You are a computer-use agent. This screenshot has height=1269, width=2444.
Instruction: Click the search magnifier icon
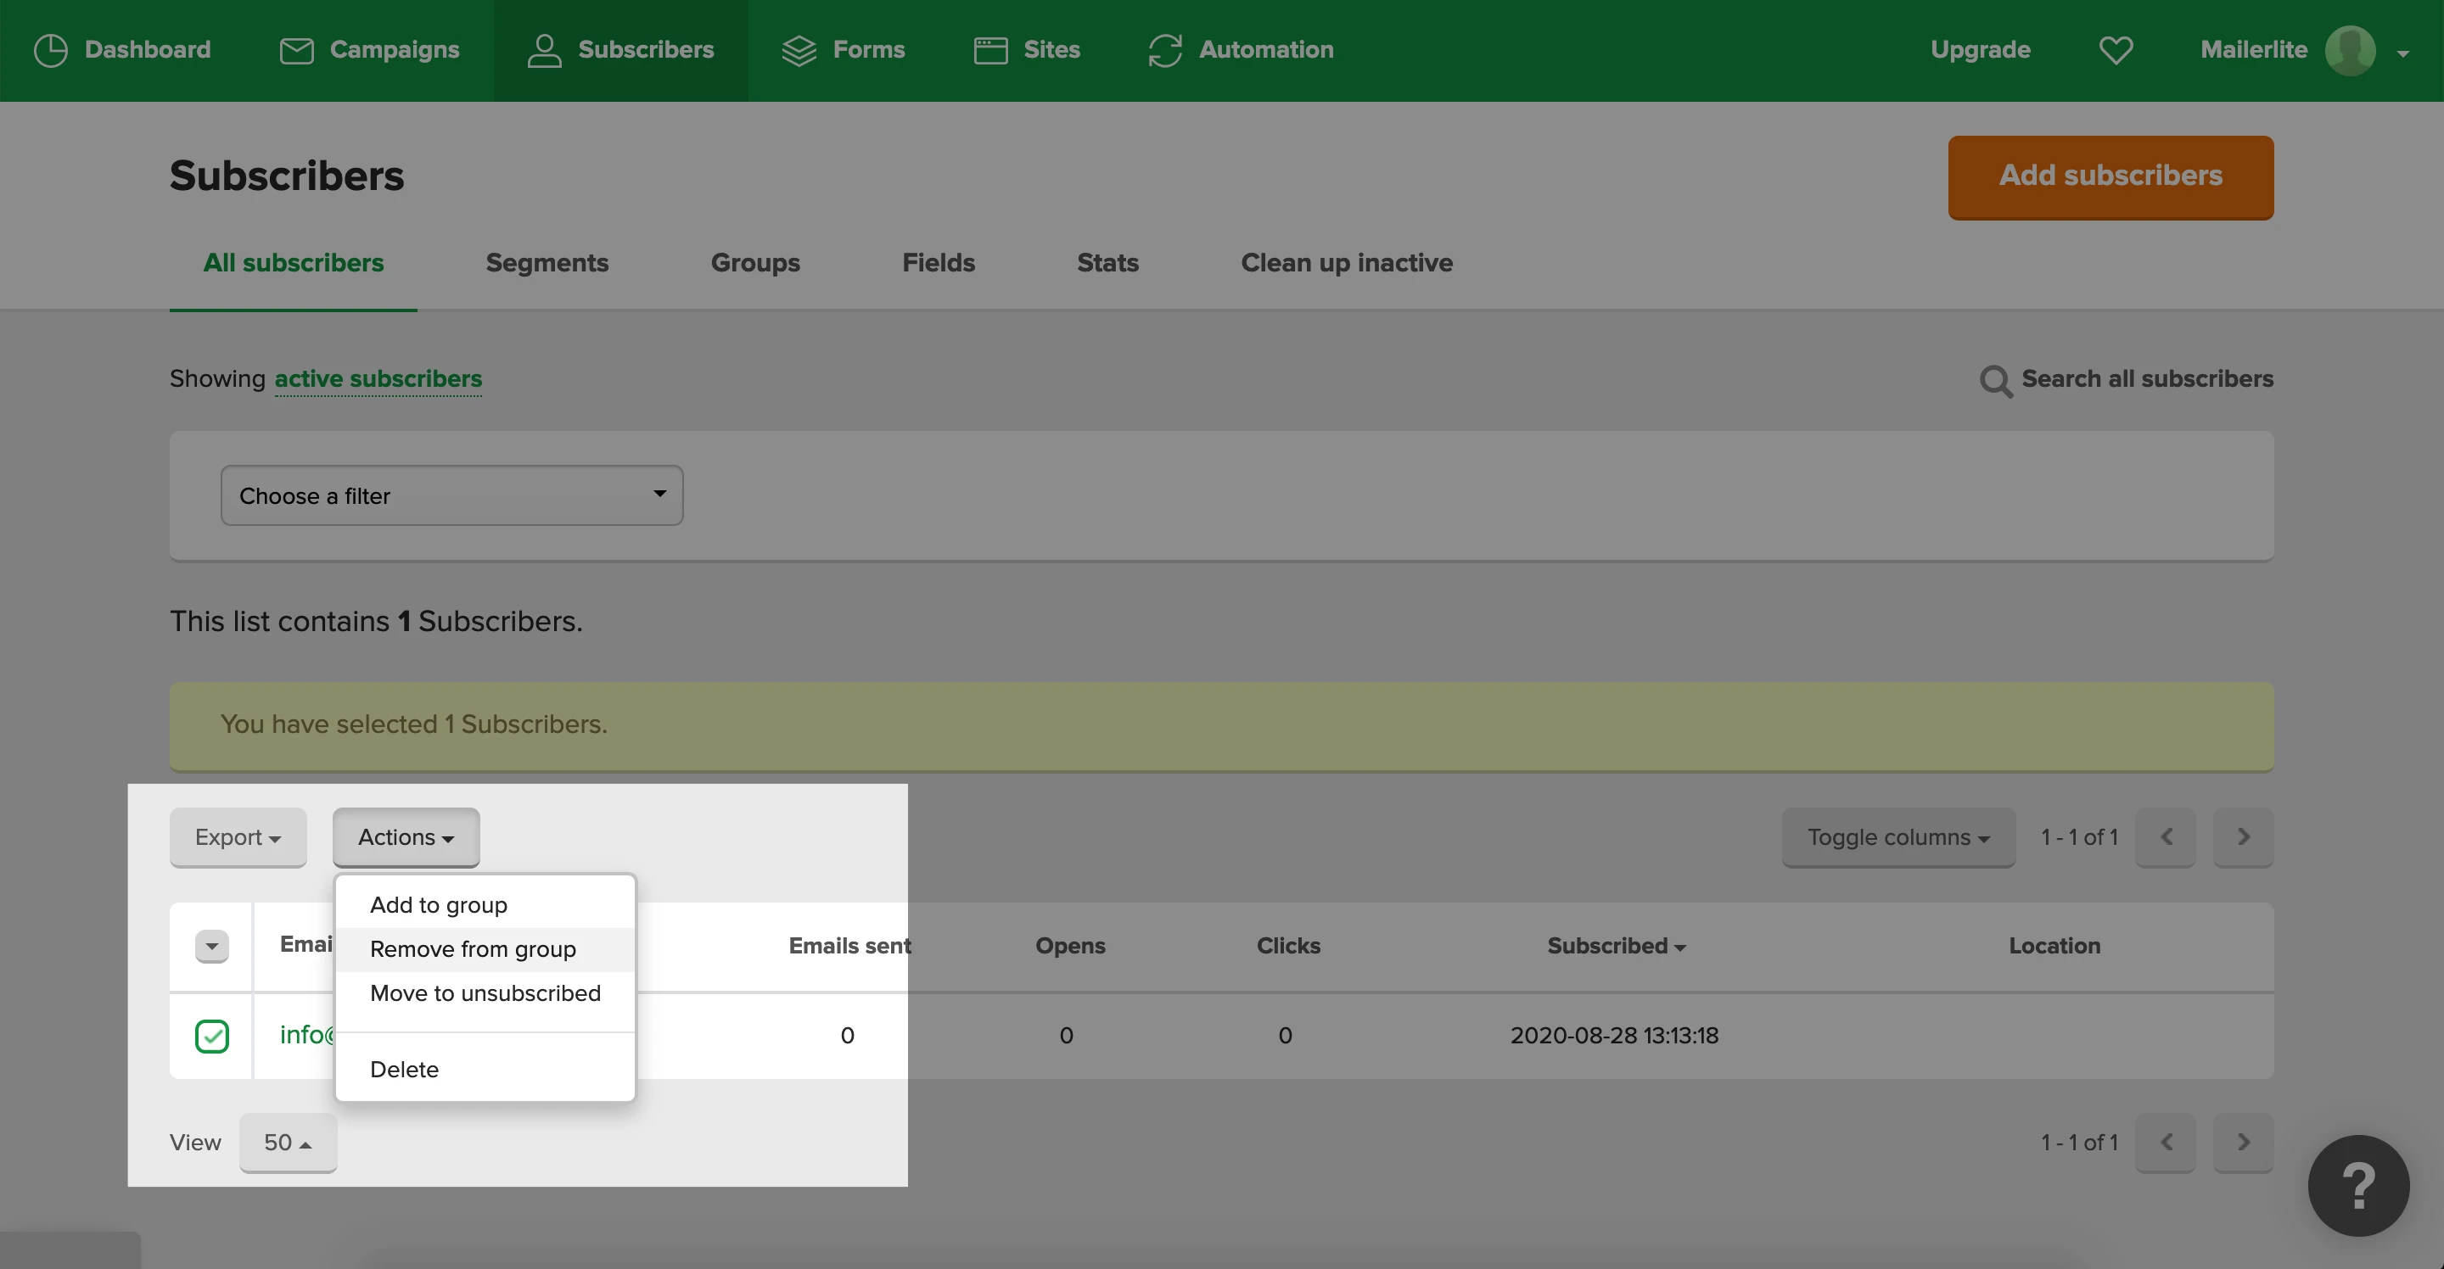(x=1995, y=380)
